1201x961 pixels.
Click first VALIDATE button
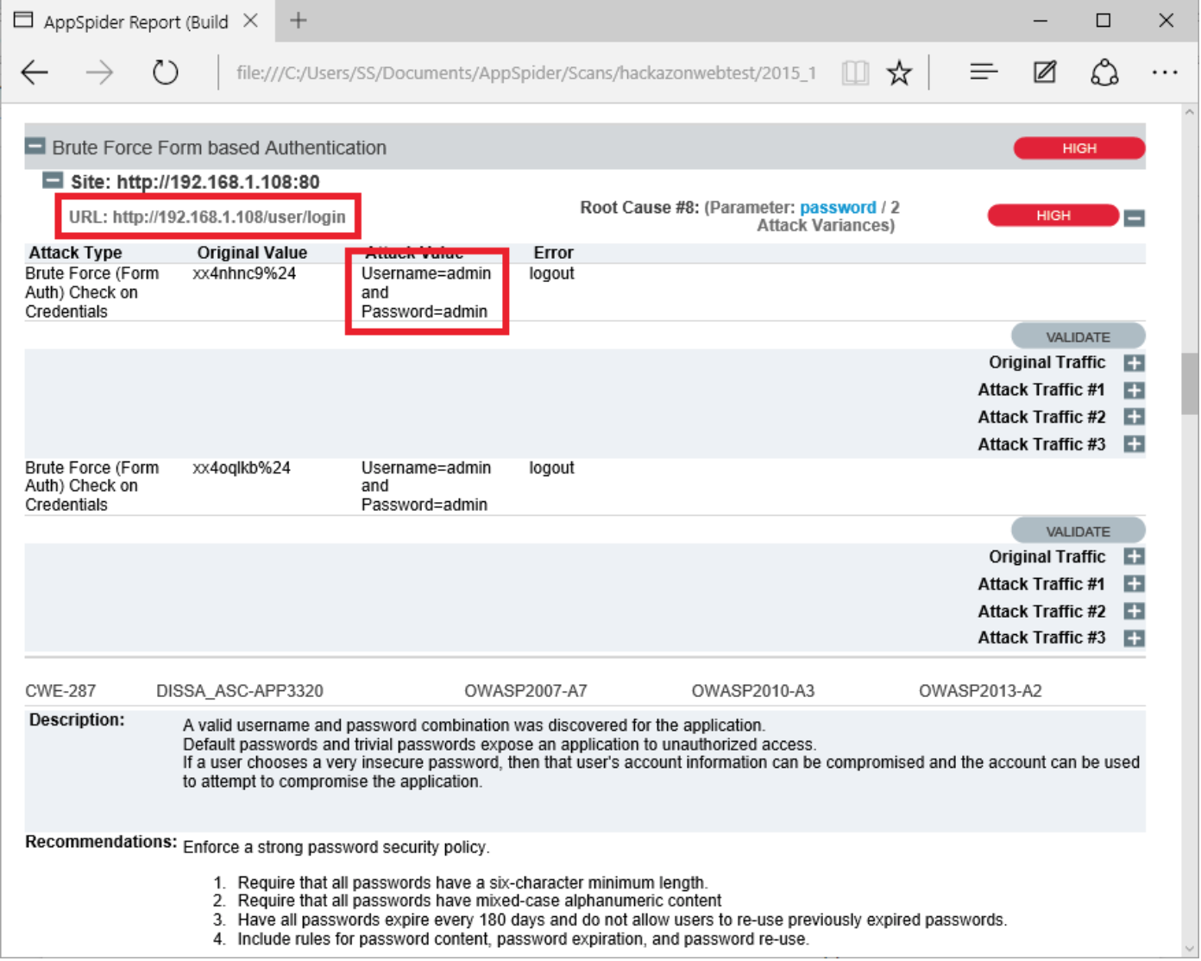click(1078, 336)
